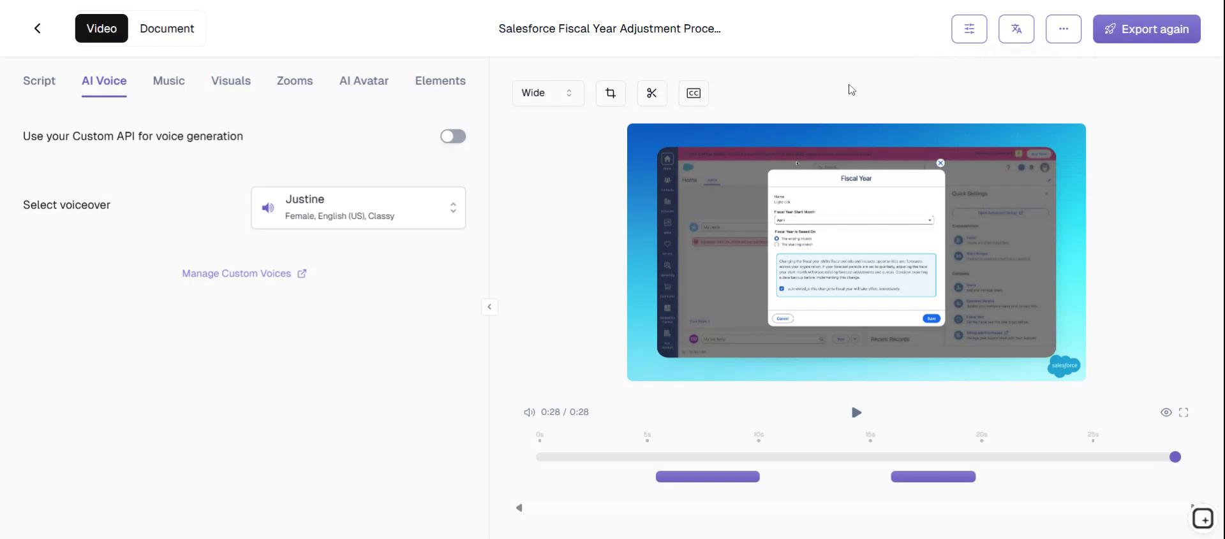Open the settings sliders icon in the header
The width and height of the screenshot is (1225, 539).
point(969,29)
